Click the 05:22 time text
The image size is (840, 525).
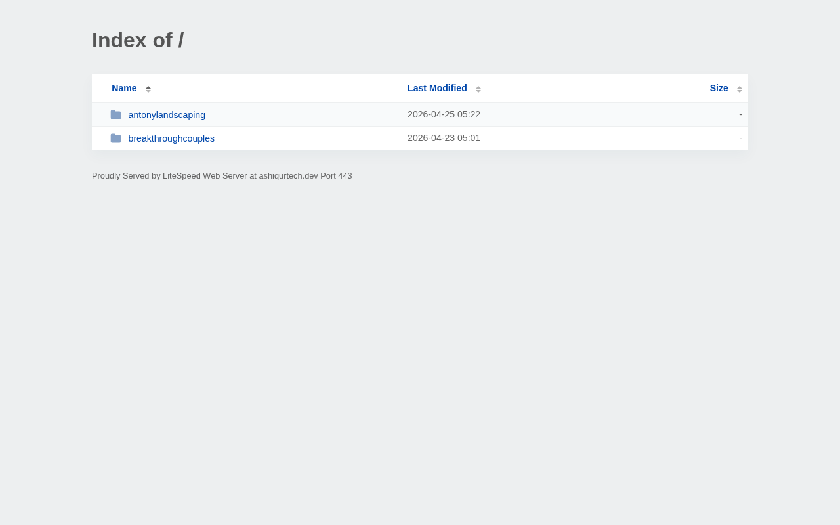coord(469,114)
